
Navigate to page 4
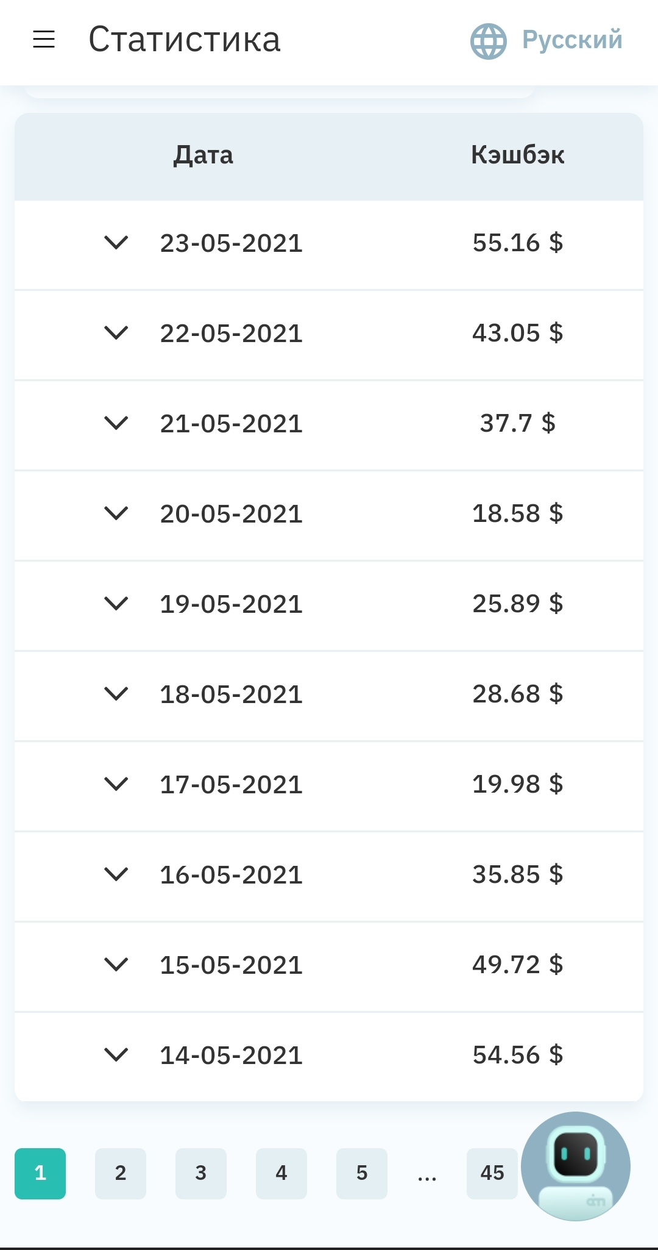pos(281,1173)
